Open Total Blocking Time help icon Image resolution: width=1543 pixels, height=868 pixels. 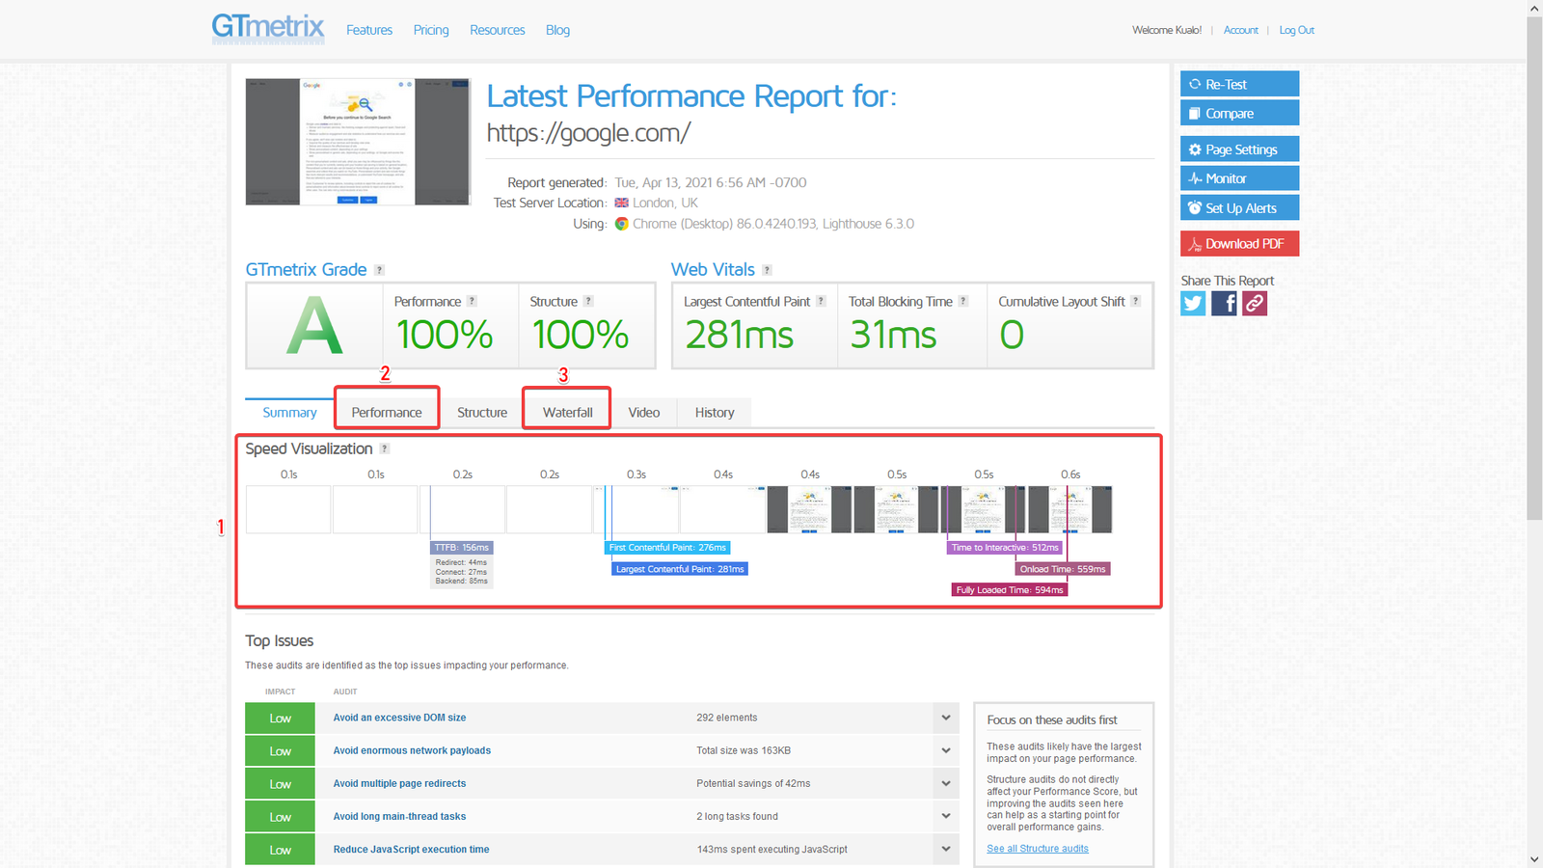[962, 301]
